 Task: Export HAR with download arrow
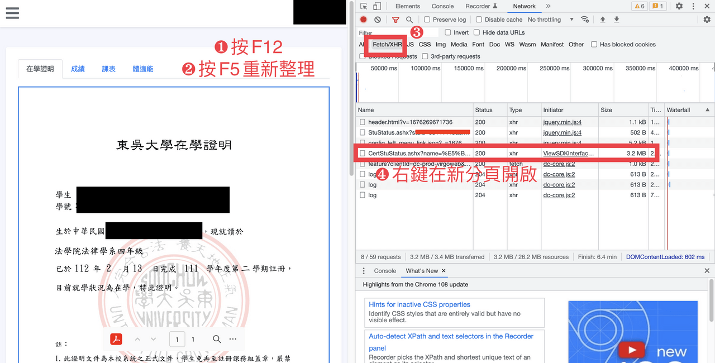(x=617, y=20)
